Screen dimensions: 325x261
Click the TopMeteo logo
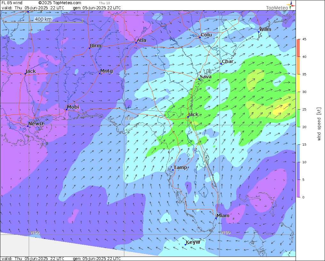click(x=281, y=6)
